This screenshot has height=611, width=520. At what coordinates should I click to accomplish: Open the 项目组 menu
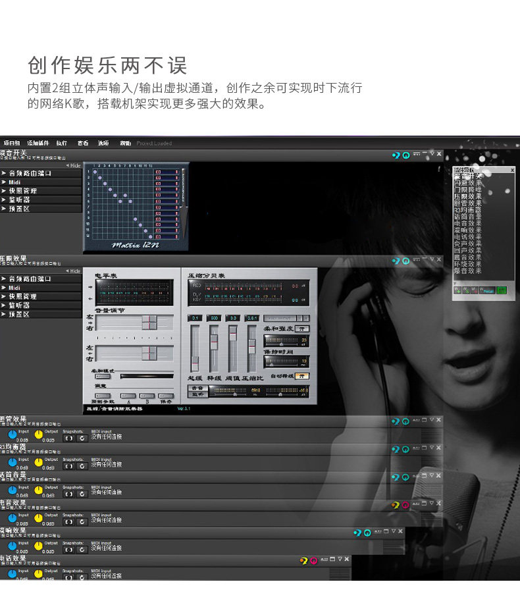tap(12, 143)
